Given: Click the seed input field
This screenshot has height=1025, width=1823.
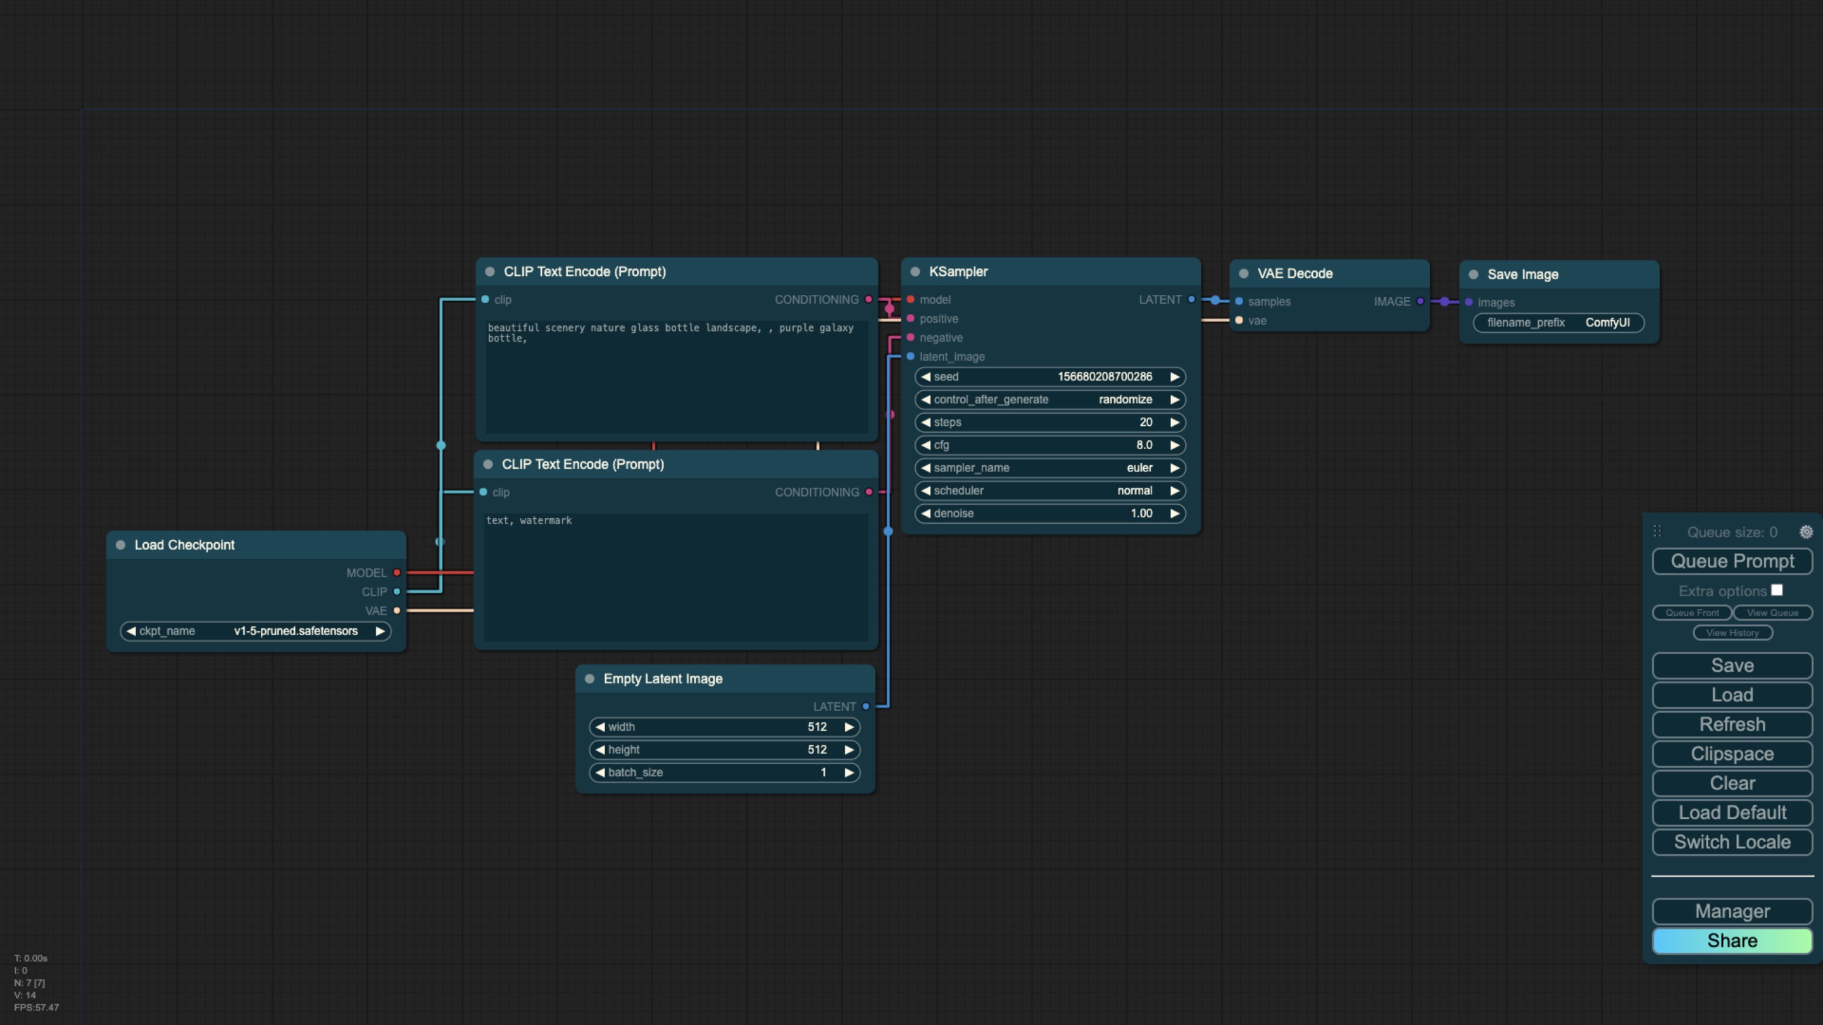Looking at the screenshot, I should (x=1049, y=375).
